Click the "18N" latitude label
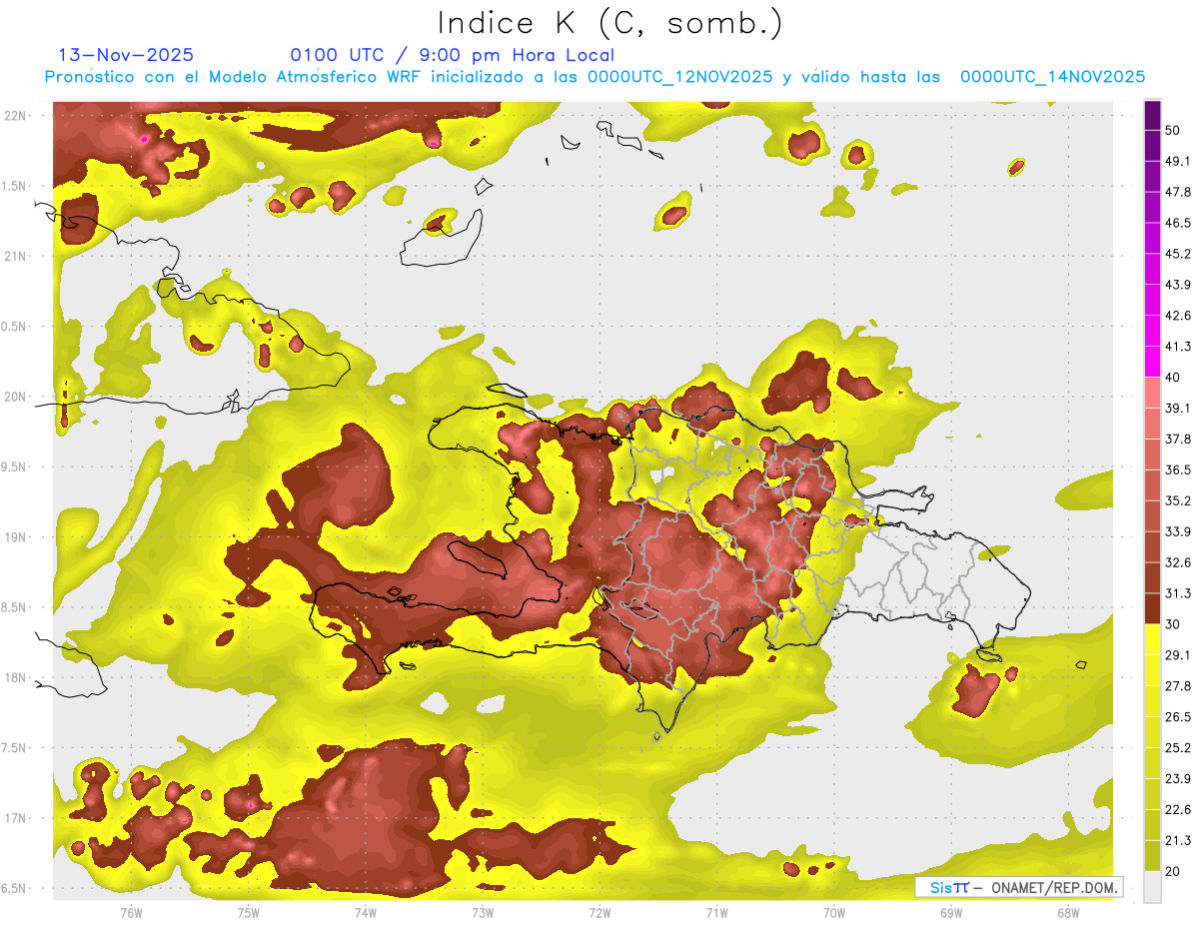The width and height of the screenshot is (1199, 926). click(14, 678)
